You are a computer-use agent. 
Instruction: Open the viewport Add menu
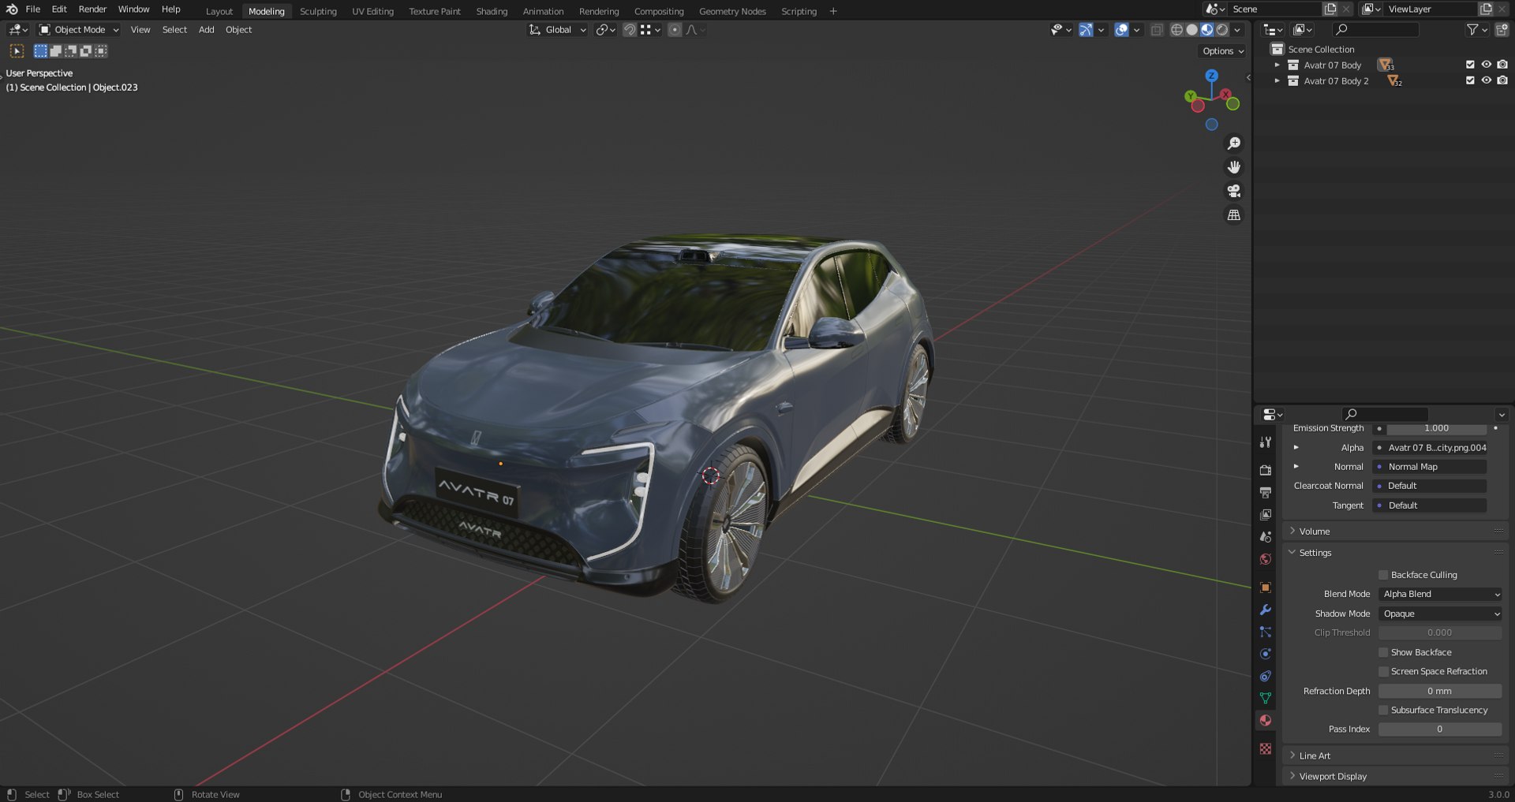206,29
